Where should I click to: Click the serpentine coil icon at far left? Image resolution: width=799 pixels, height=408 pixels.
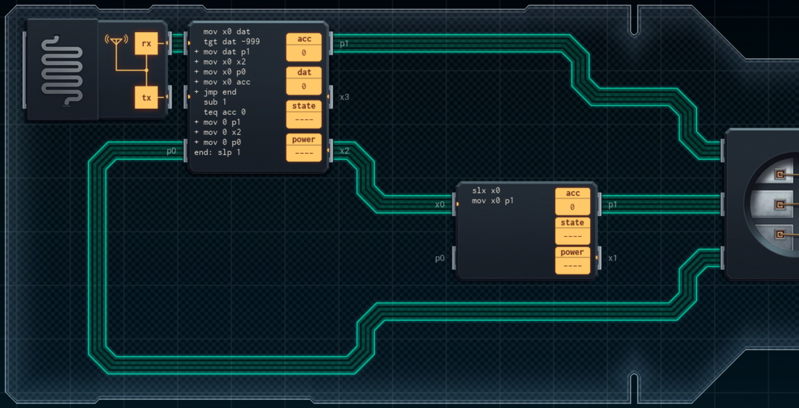62,71
